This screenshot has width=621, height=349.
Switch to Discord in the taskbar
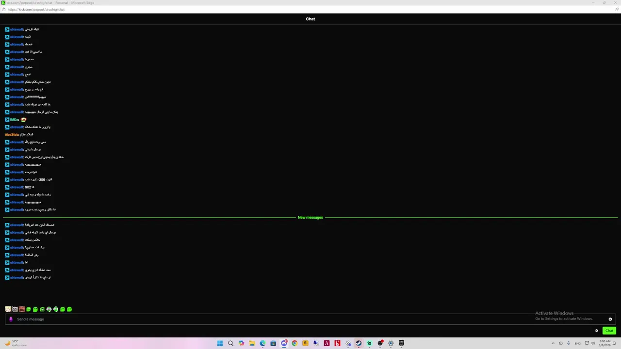coord(284,343)
